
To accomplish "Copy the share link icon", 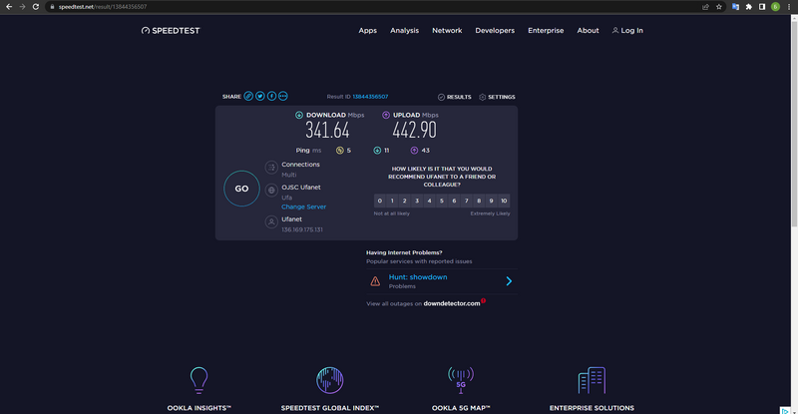I will coord(248,96).
